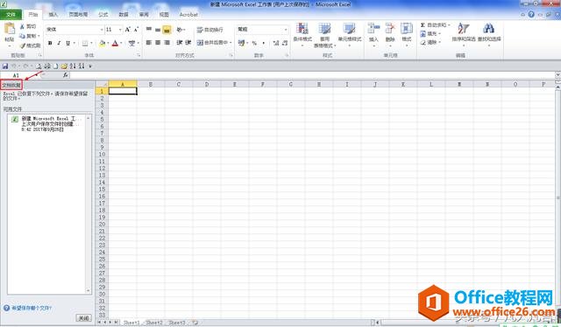The image size is (561, 327).
Task: Toggle underline formatting
Action: (67, 43)
